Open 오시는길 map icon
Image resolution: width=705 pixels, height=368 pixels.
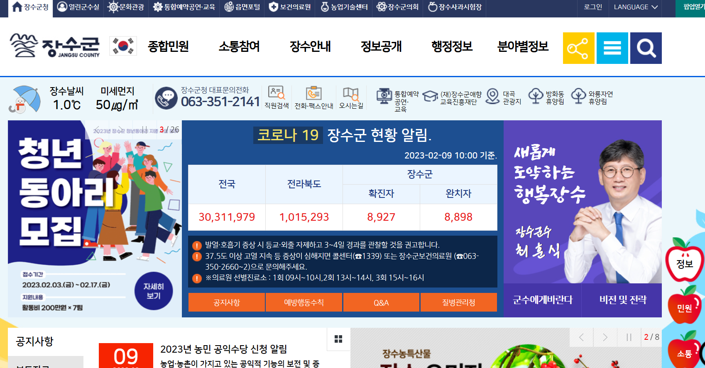tap(351, 97)
